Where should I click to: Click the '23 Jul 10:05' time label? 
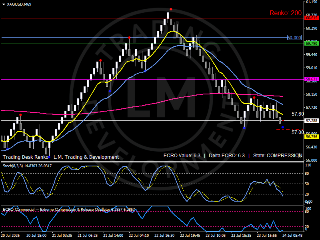point(216,235)
